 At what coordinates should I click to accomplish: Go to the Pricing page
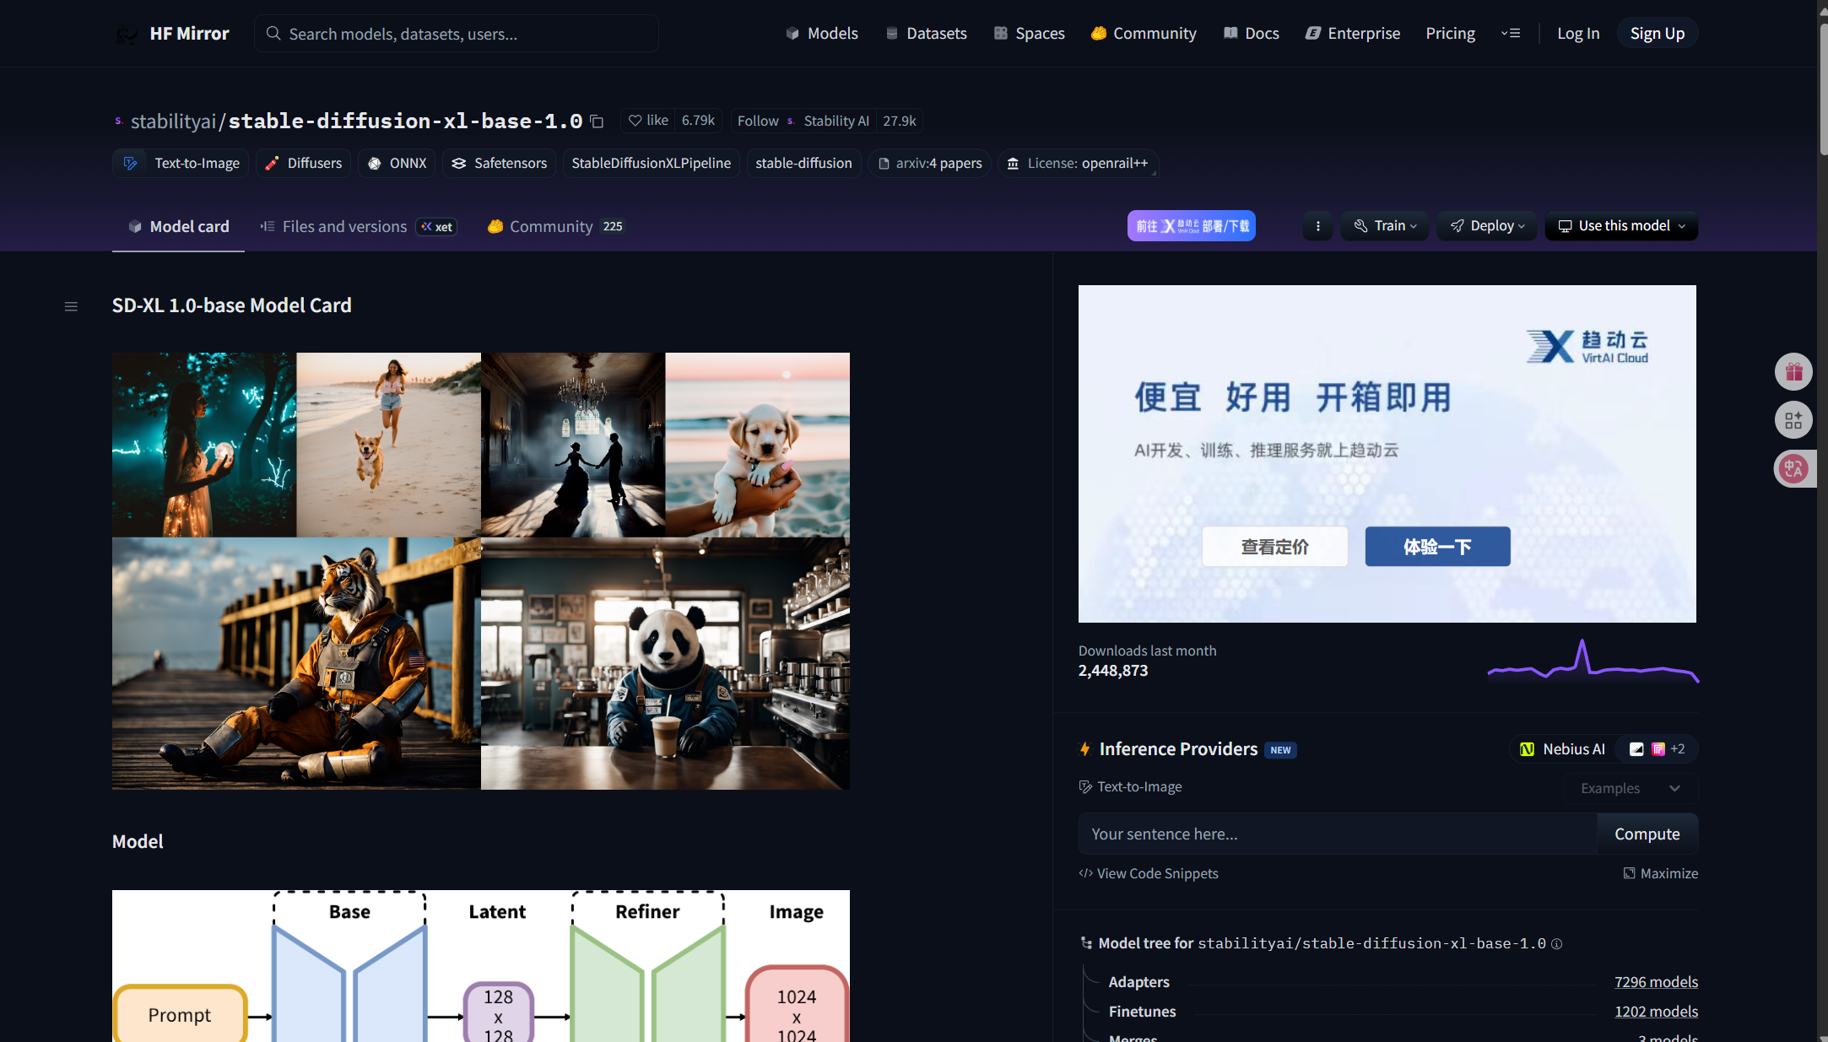pos(1450,34)
